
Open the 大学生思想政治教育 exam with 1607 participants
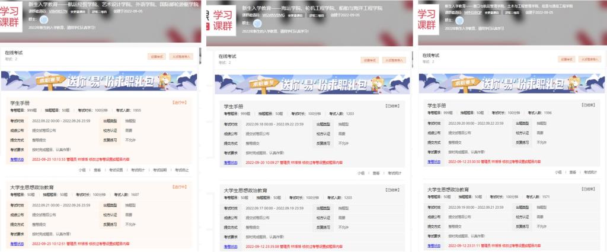pyautogui.click(x=36, y=187)
